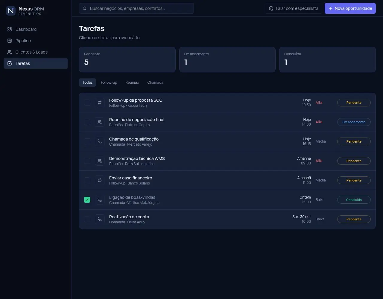Click the struck-through Ligação de boas-vindas title
The width and height of the screenshot is (383, 299).
(x=132, y=197)
